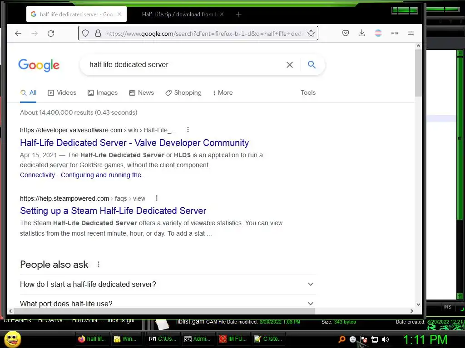Close the half life dedicated server tab
Screen dimensions: 465x348
pyautogui.click(x=119, y=14)
